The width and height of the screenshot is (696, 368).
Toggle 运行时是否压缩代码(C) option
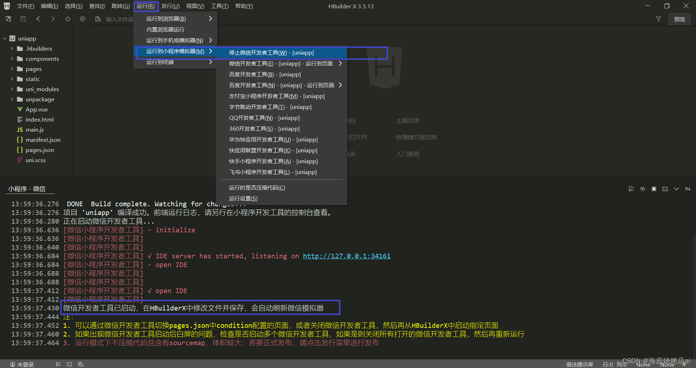[282, 188]
